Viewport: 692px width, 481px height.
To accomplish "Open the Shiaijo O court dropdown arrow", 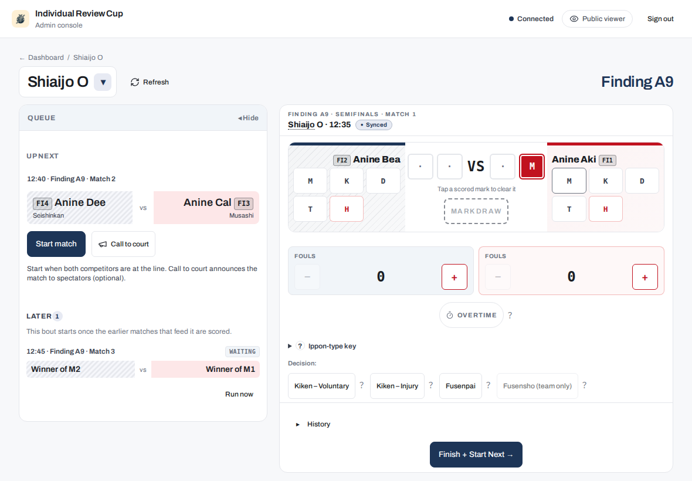I will [103, 82].
